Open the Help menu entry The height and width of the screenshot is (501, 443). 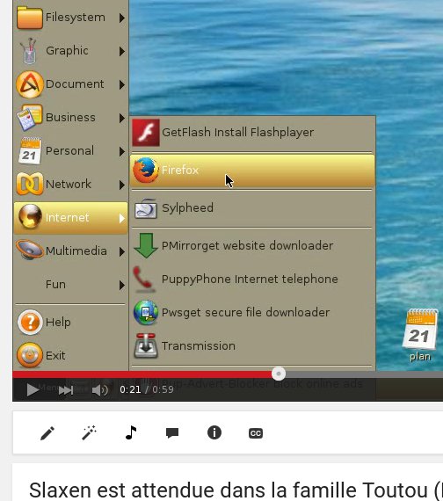(70, 322)
